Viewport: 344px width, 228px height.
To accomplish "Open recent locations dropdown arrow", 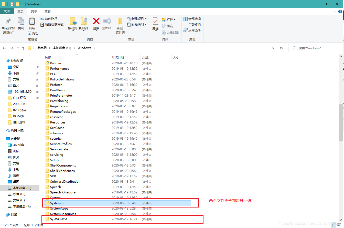I will [x=18, y=48].
